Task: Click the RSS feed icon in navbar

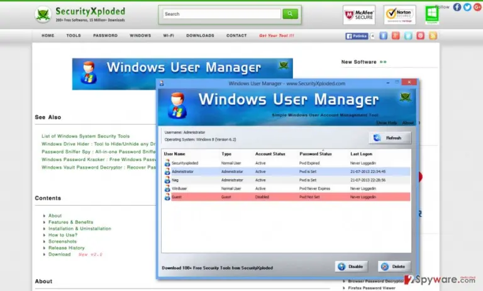Action: point(433,36)
